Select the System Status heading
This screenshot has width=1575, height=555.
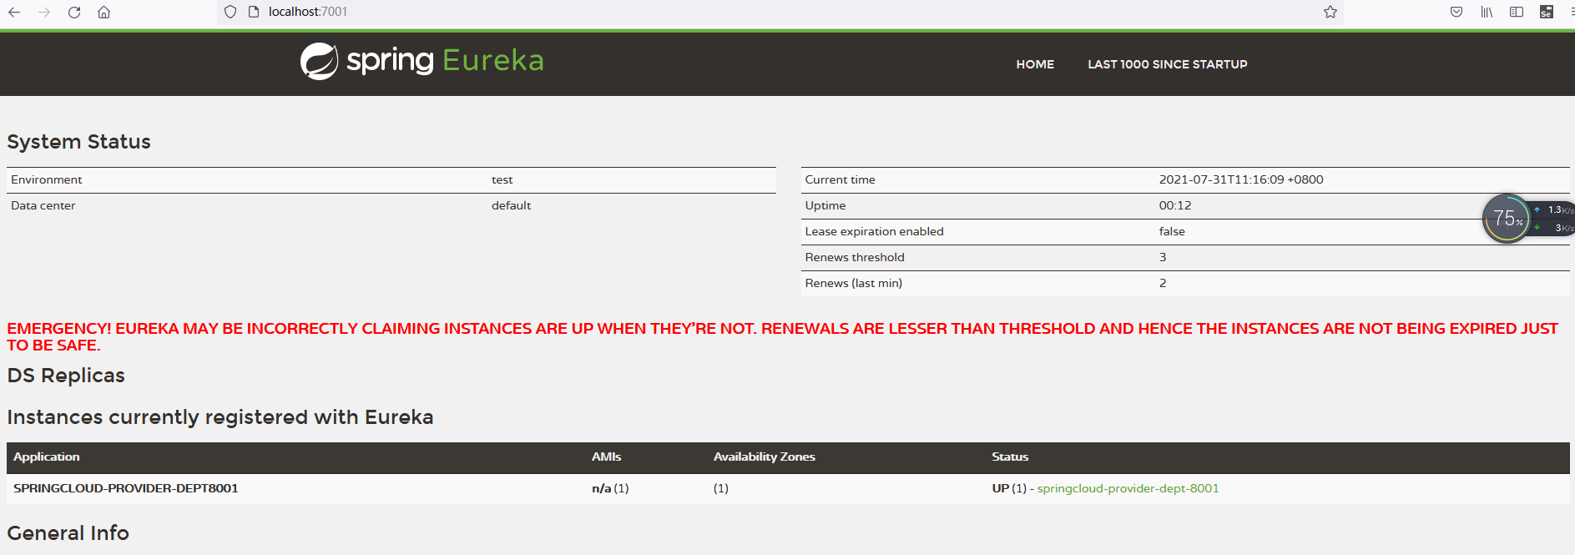pos(79,142)
